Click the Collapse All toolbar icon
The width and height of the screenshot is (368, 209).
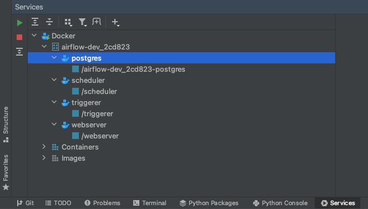click(49, 22)
